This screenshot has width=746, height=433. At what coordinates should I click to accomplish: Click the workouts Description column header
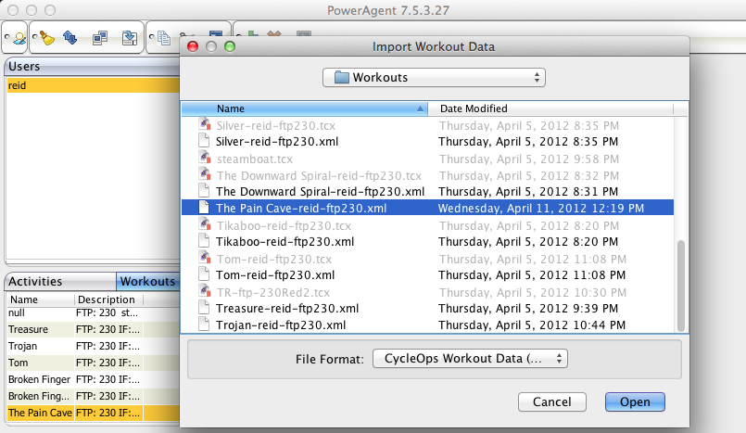coord(108,299)
